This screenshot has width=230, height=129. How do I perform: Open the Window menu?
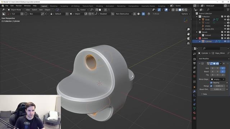pos(27,6)
